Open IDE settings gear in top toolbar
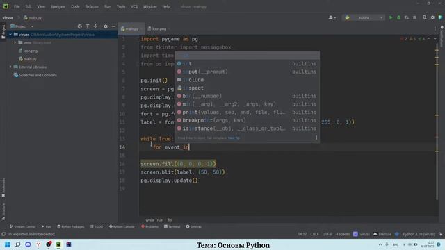This screenshot has height=250, width=445. pyautogui.click(x=432, y=17)
